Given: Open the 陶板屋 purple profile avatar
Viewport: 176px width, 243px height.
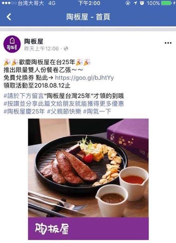Looking at the screenshot, I should point(12,44).
